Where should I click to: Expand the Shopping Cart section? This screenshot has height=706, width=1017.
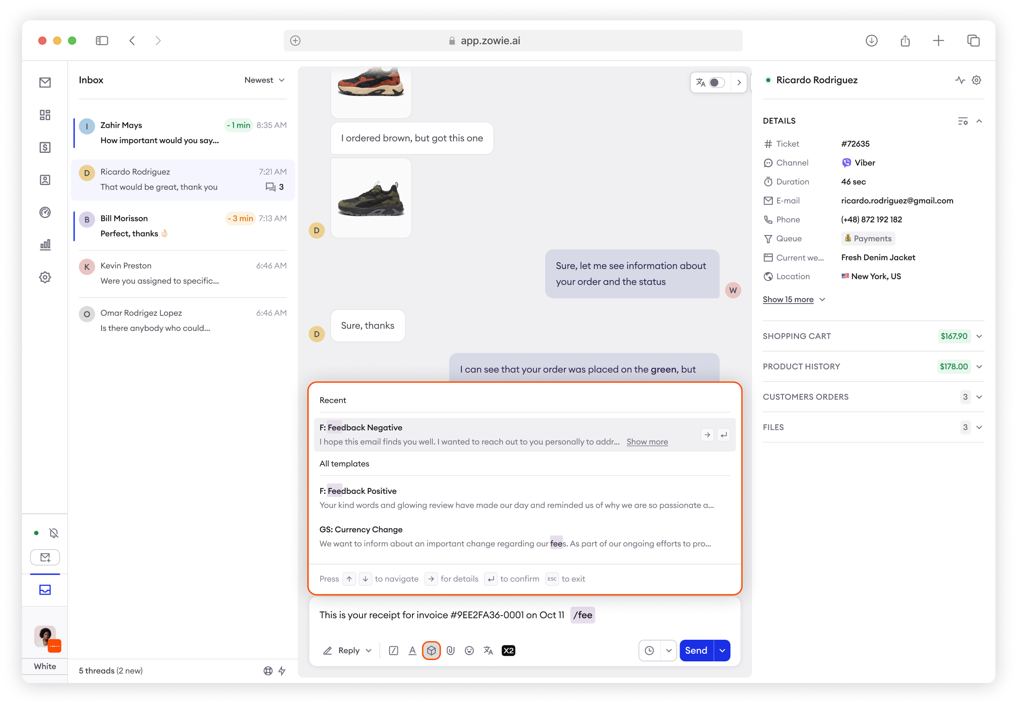(x=979, y=336)
